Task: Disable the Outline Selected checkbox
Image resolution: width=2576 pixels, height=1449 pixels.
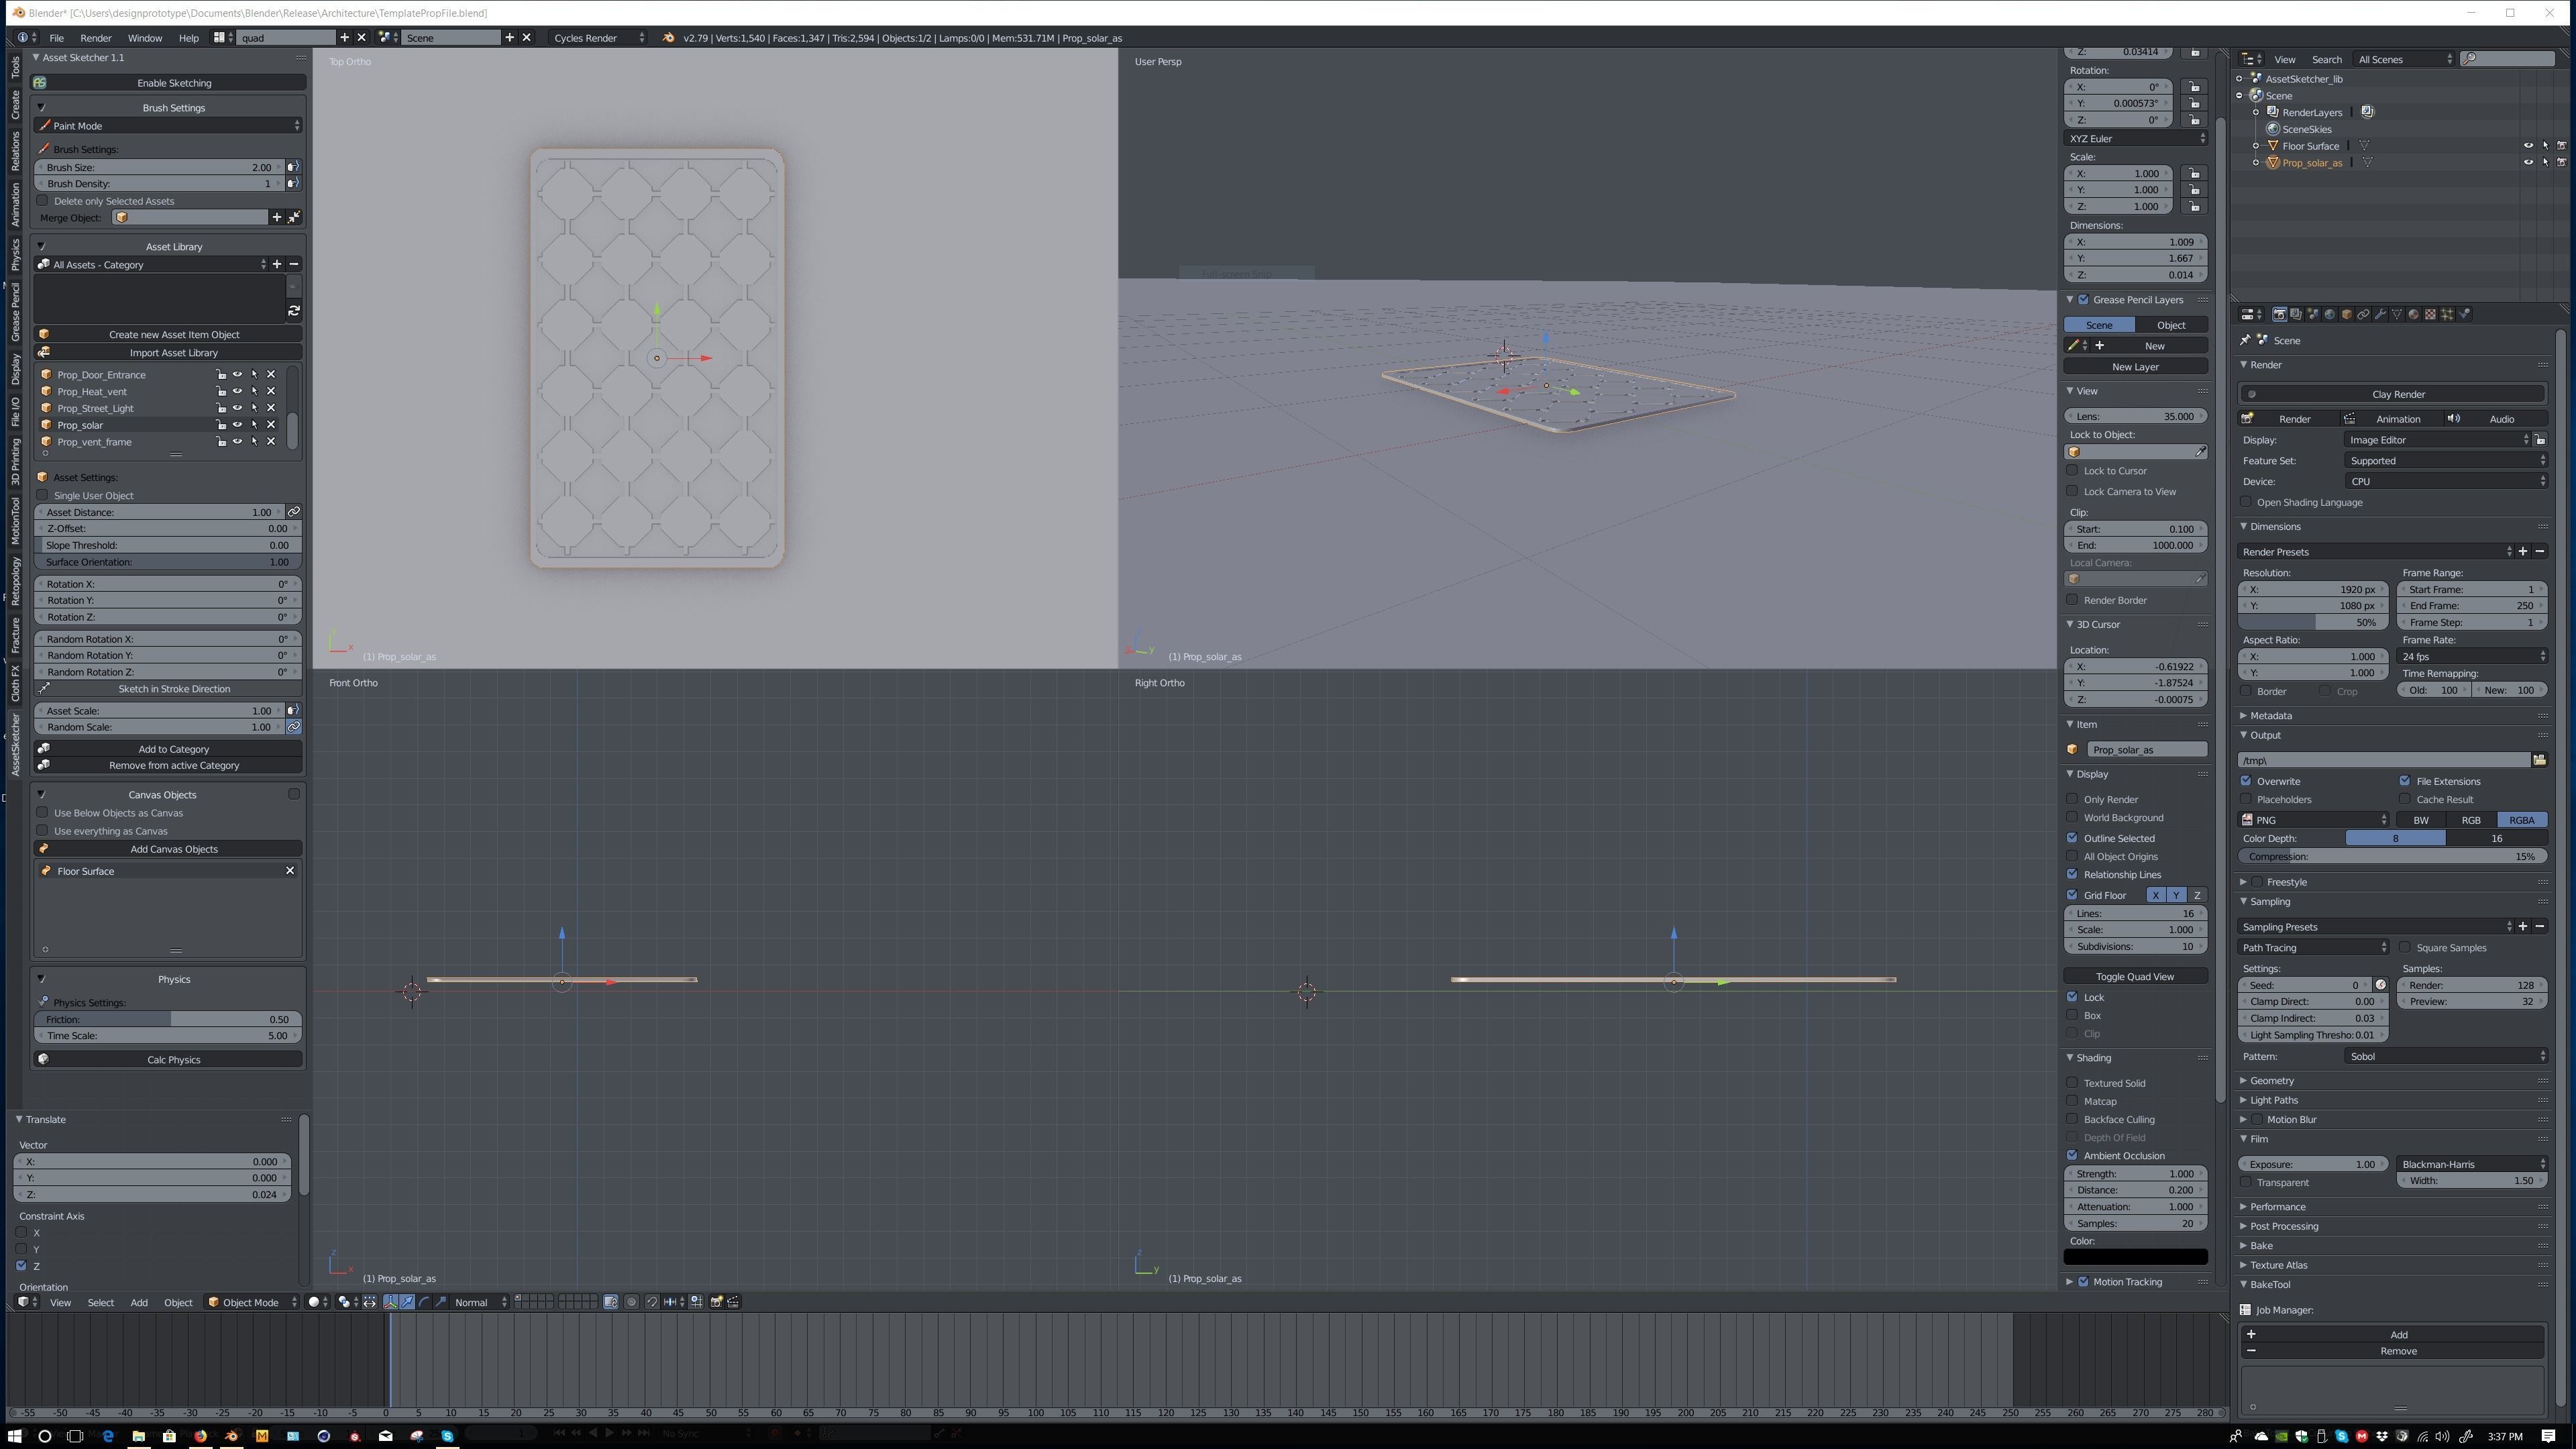Action: pyautogui.click(x=2073, y=838)
